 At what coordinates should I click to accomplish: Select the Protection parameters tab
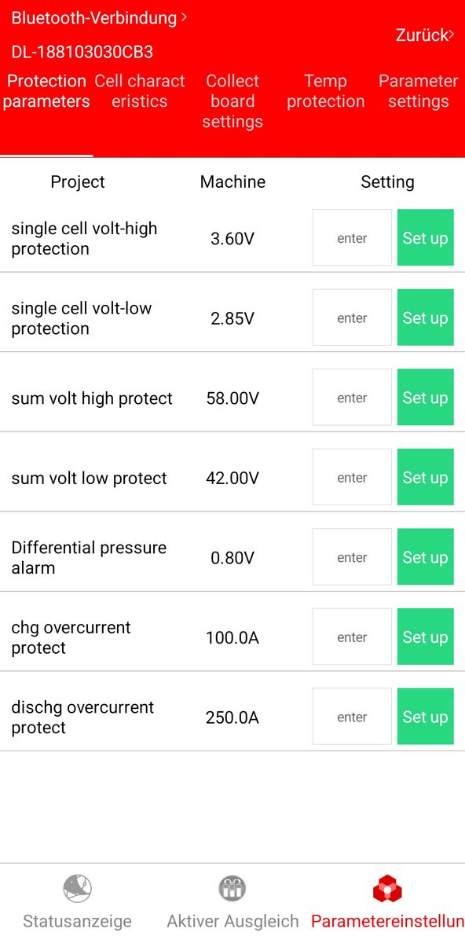pos(46,91)
